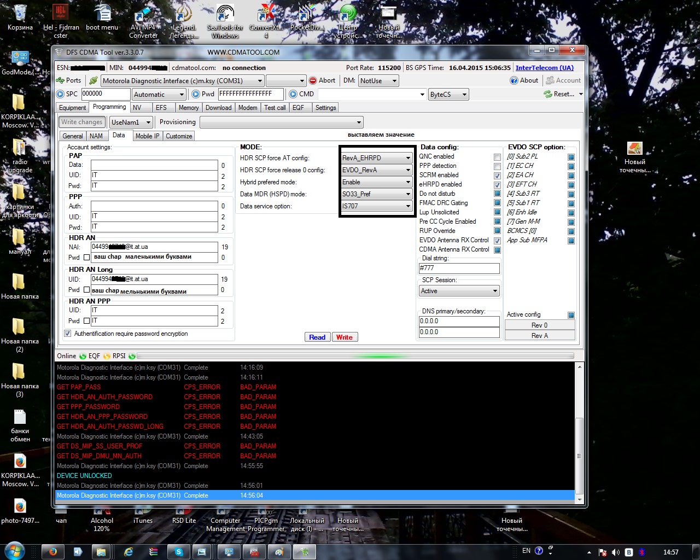Click the Bluetooth tray icon
This screenshot has height=560, width=700.
coord(642,552)
